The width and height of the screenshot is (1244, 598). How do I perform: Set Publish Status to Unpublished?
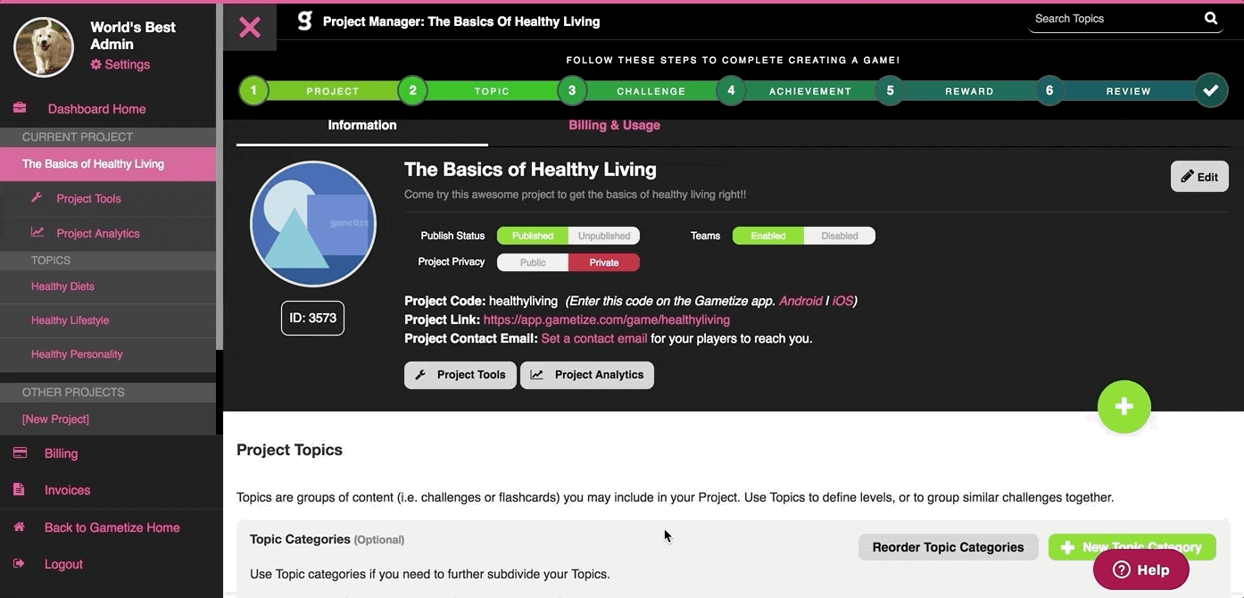tap(604, 236)
